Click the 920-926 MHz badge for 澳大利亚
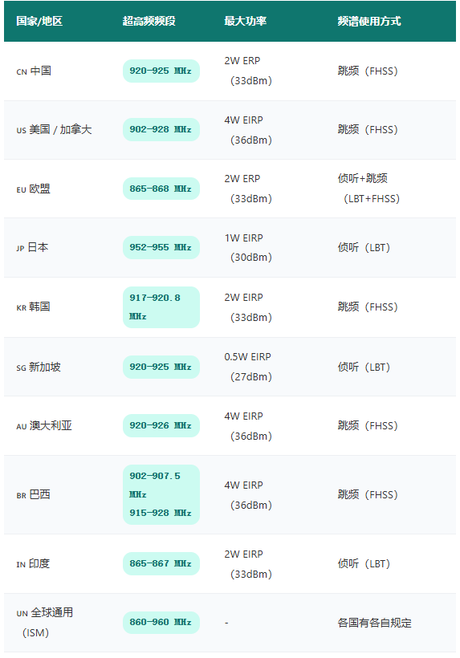 tap(161, 425)
